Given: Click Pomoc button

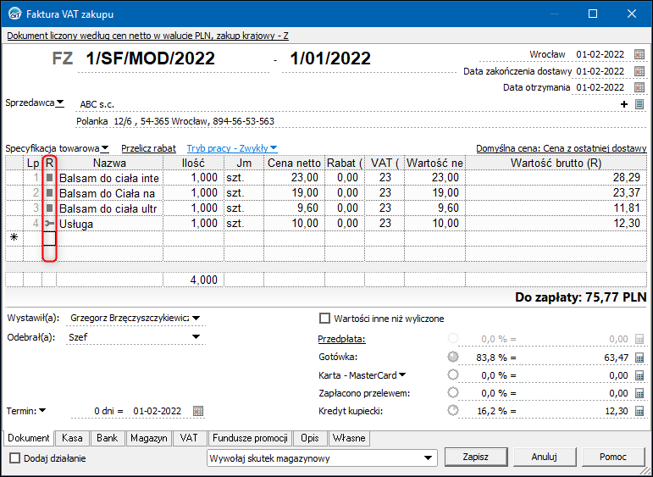Looking at the screenshot, I should [612, 457].
